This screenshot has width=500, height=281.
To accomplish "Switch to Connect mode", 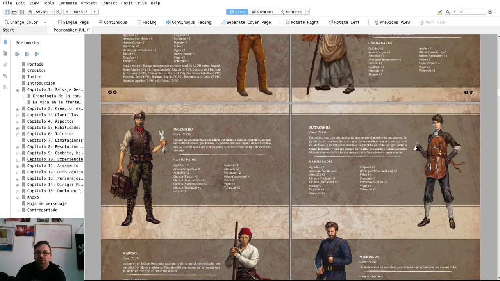I will click(x=291, y=12).
